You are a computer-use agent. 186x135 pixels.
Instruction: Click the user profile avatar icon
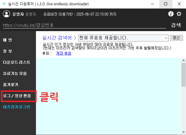6,14
